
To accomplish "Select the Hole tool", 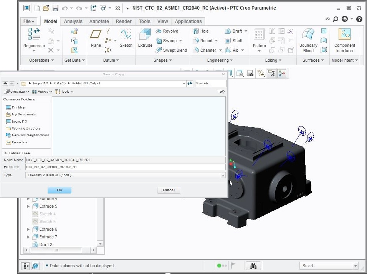I will 201,31.
